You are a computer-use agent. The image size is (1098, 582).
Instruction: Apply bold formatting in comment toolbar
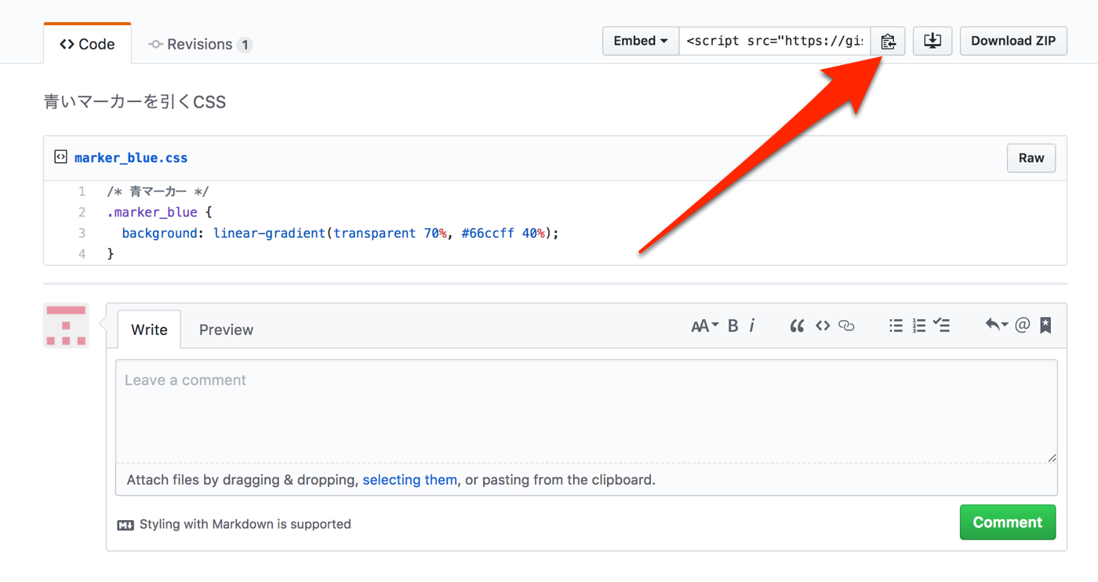click(733, 326)
